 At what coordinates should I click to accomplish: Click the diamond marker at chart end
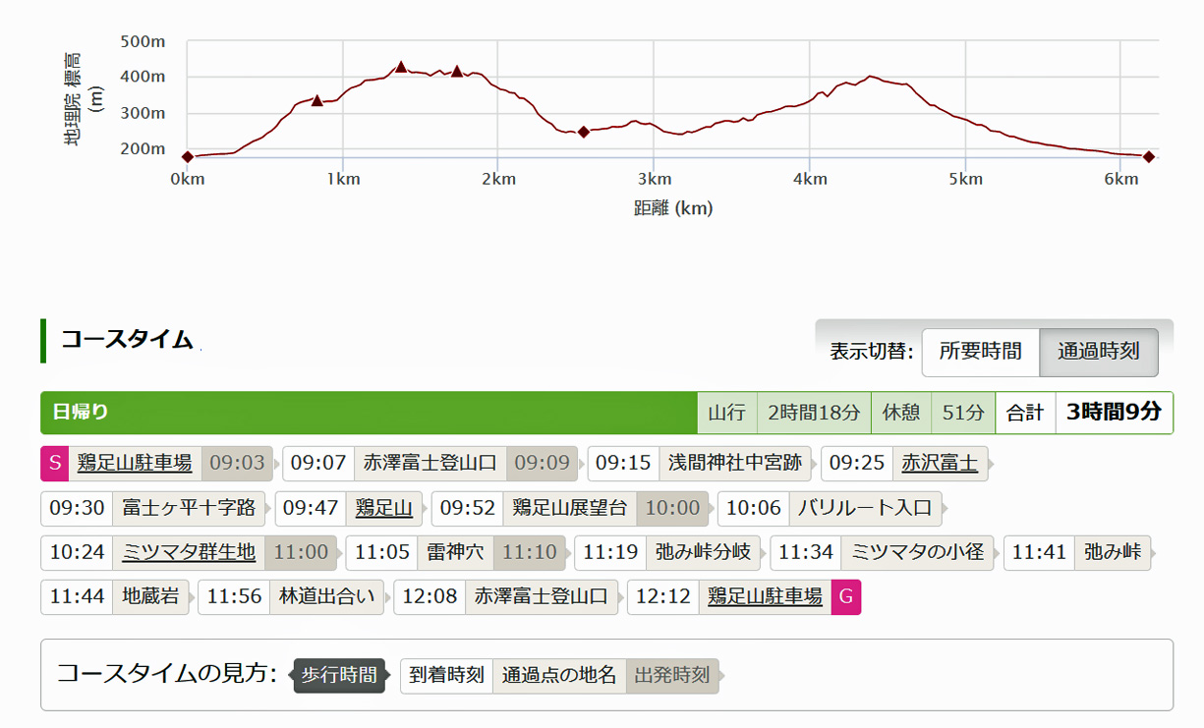coord(1148,157)
